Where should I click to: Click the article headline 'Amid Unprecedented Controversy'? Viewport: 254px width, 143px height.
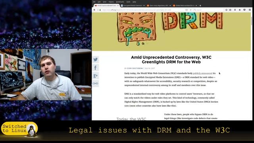[x=171, y=60]
